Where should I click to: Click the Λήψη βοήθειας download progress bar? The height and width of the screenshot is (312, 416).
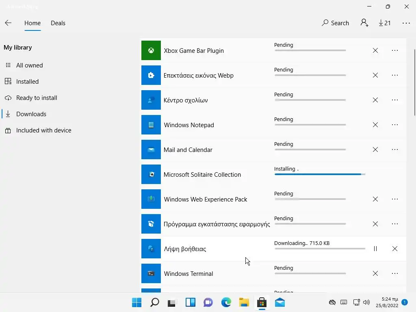(320, 249)
